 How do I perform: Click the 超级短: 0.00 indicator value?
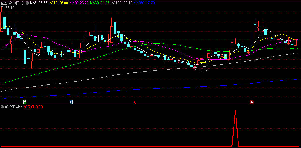point(33,107)
